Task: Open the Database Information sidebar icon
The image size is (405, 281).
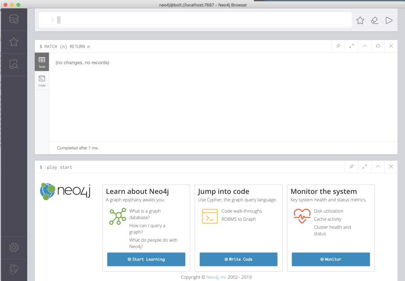Action: click(13, 19)
